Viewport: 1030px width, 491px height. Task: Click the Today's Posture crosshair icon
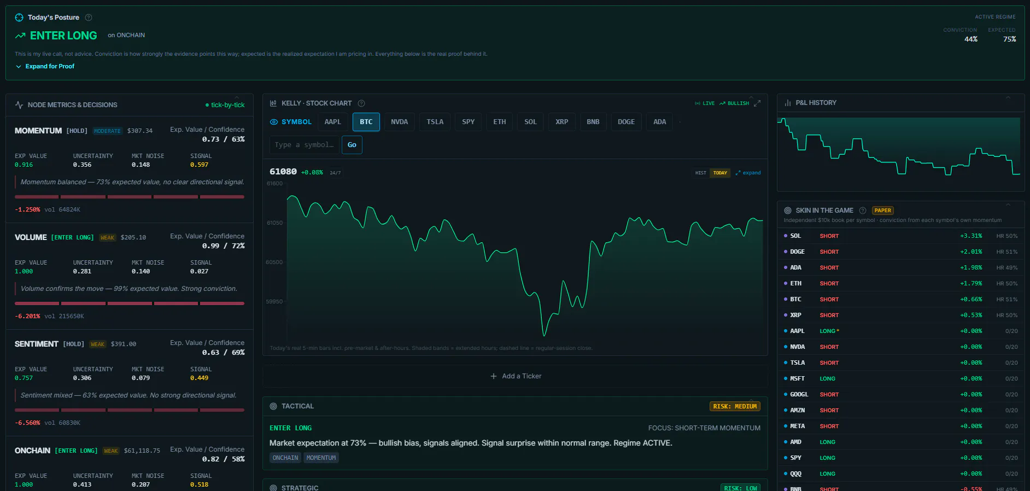[19, 17]
